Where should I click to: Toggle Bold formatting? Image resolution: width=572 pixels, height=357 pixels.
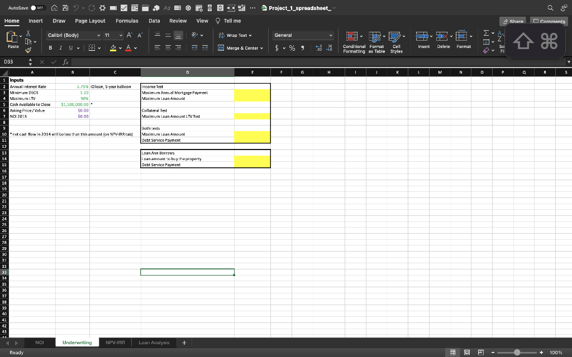(x=50, y=48)
